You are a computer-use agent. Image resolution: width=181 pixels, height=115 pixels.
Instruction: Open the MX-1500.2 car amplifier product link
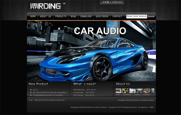click(x=50, y=92)
